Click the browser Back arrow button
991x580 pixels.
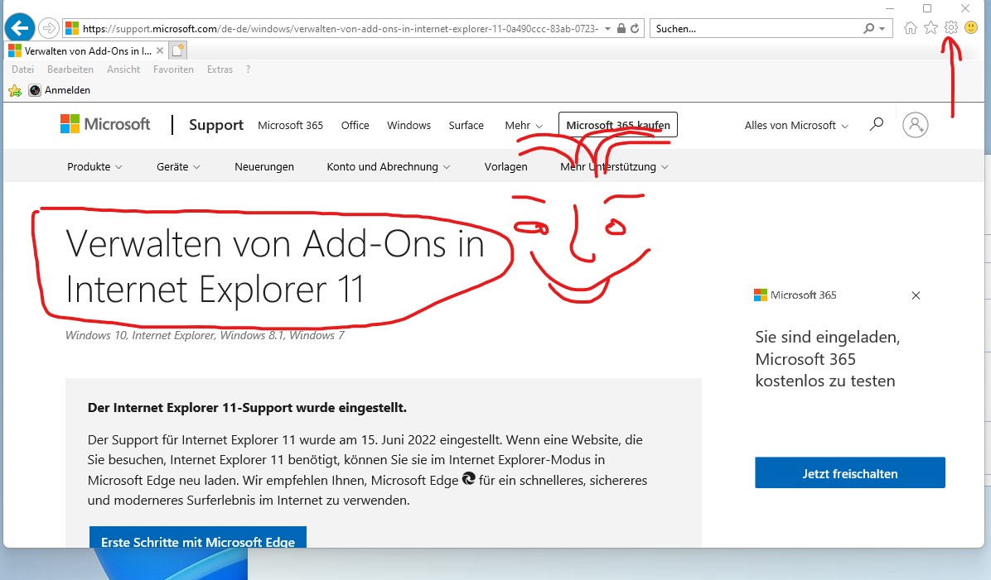pyautogui.click(x=19, y=28)
